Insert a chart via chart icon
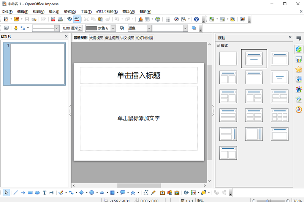 (x=140, y=19)
